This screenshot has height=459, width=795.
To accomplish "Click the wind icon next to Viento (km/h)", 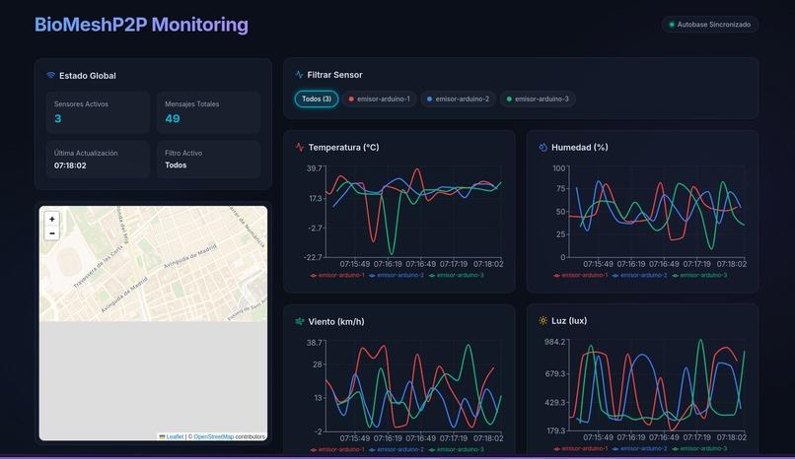I will coord(300,321).
